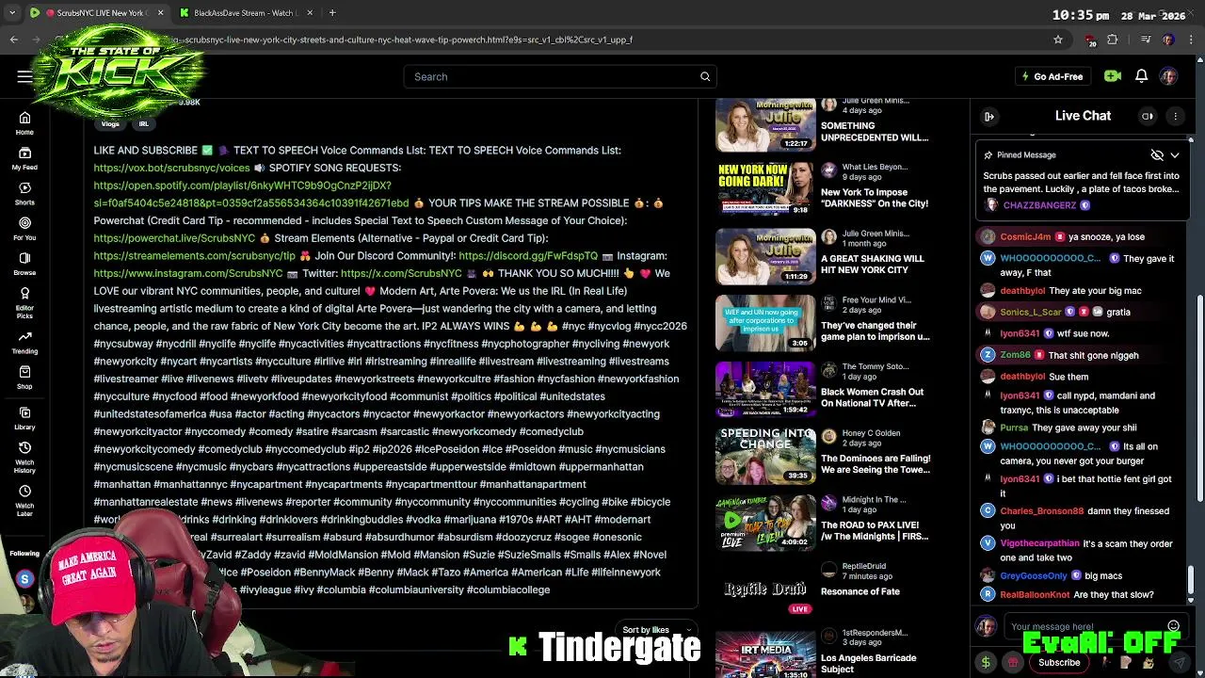Open the powerchat.live/ScrubsNYC link
Screen dimensions: 1205x678
(174, 238)
